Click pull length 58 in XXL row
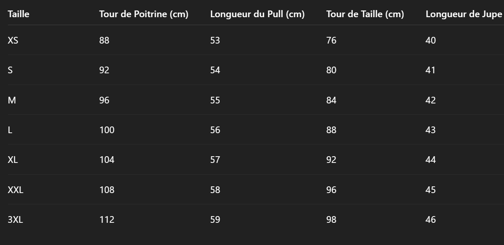The width and height of the screenshot is (504, 245). (x=215, y=190)
